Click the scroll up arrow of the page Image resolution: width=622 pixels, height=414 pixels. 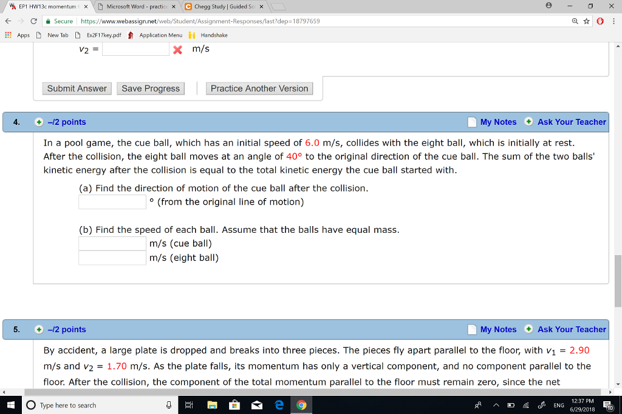618,46
